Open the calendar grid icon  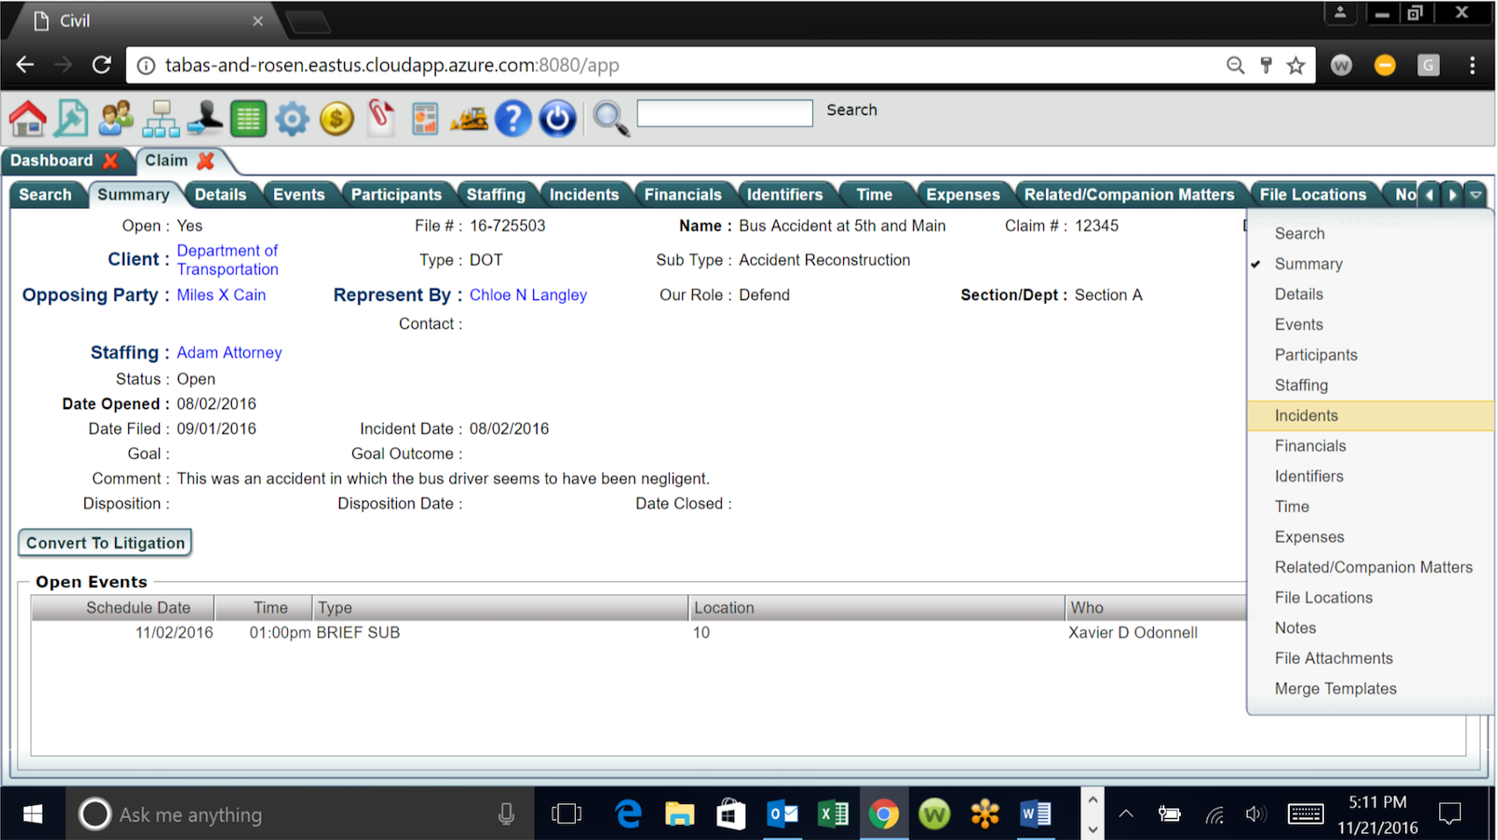[x=248, y=118]
